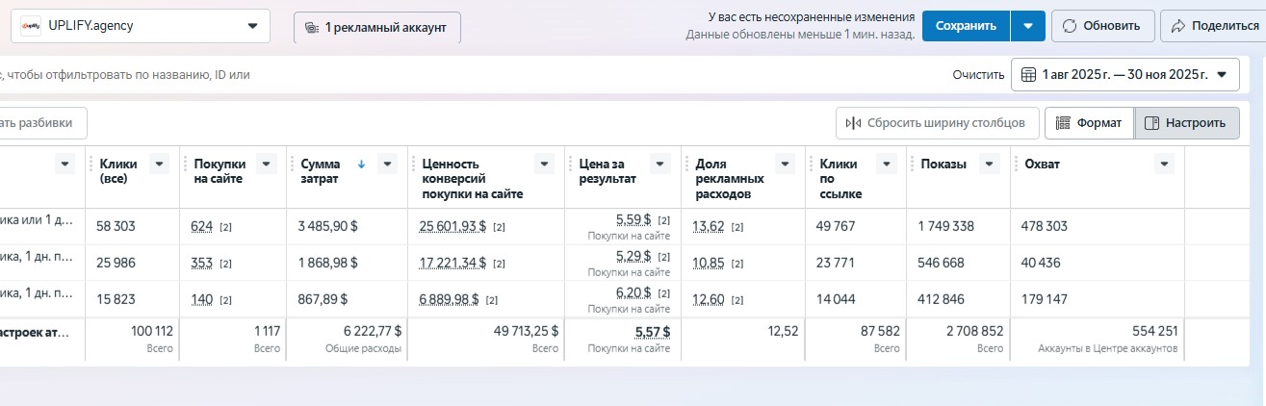This screenshot has height=406, width=1266.
Task: Open the Настроить panel
Action: click(x=1186, y=123)
